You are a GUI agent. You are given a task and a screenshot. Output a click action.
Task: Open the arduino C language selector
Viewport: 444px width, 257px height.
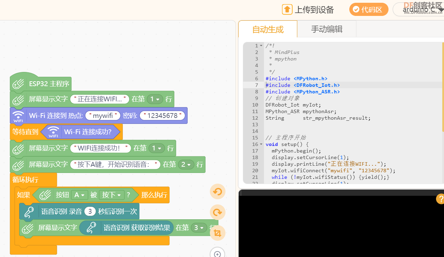(x=418, y=10)
